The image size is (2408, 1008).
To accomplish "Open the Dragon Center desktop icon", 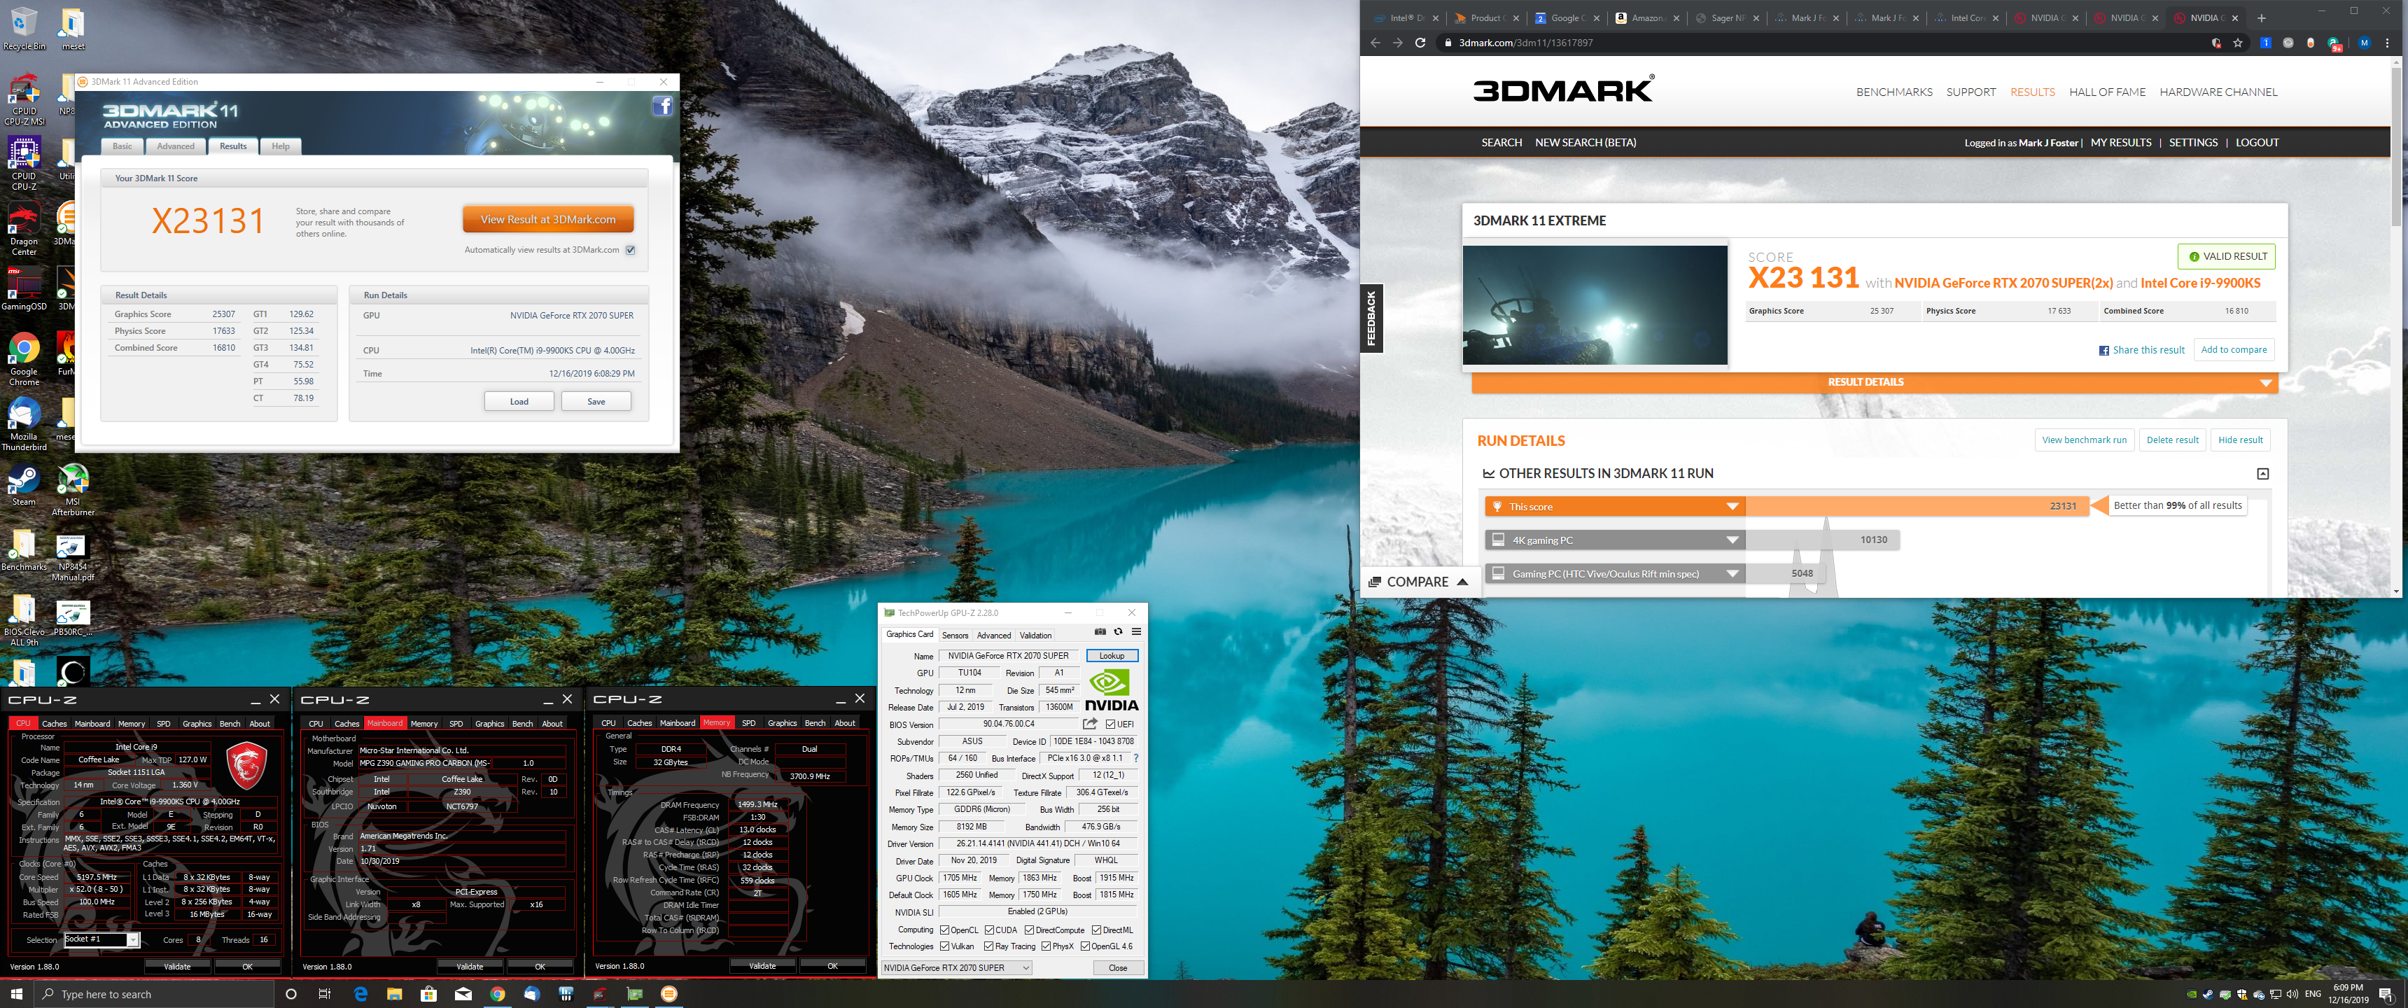I will tap(24, 229).
